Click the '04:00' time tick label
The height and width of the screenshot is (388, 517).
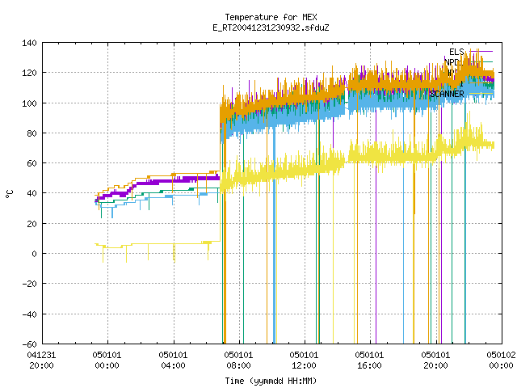[173, 365]
